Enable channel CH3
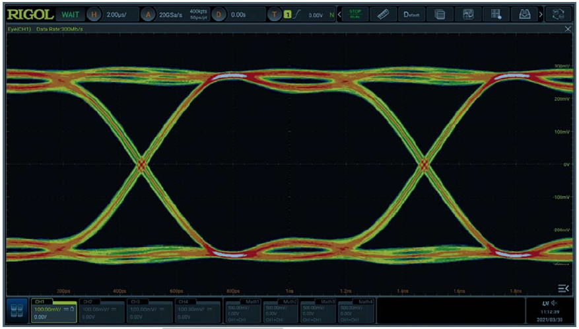This screenshot has height=329, width=579. [147, 309]
